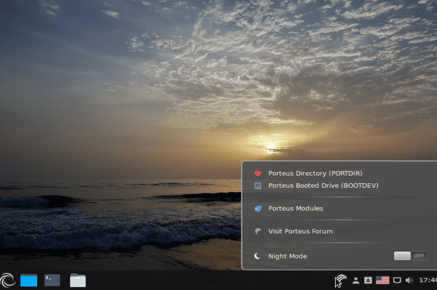Open Porteus Directory (PORTDIR)
Viewport: 437px width, 290px height.
pos(315,173)
